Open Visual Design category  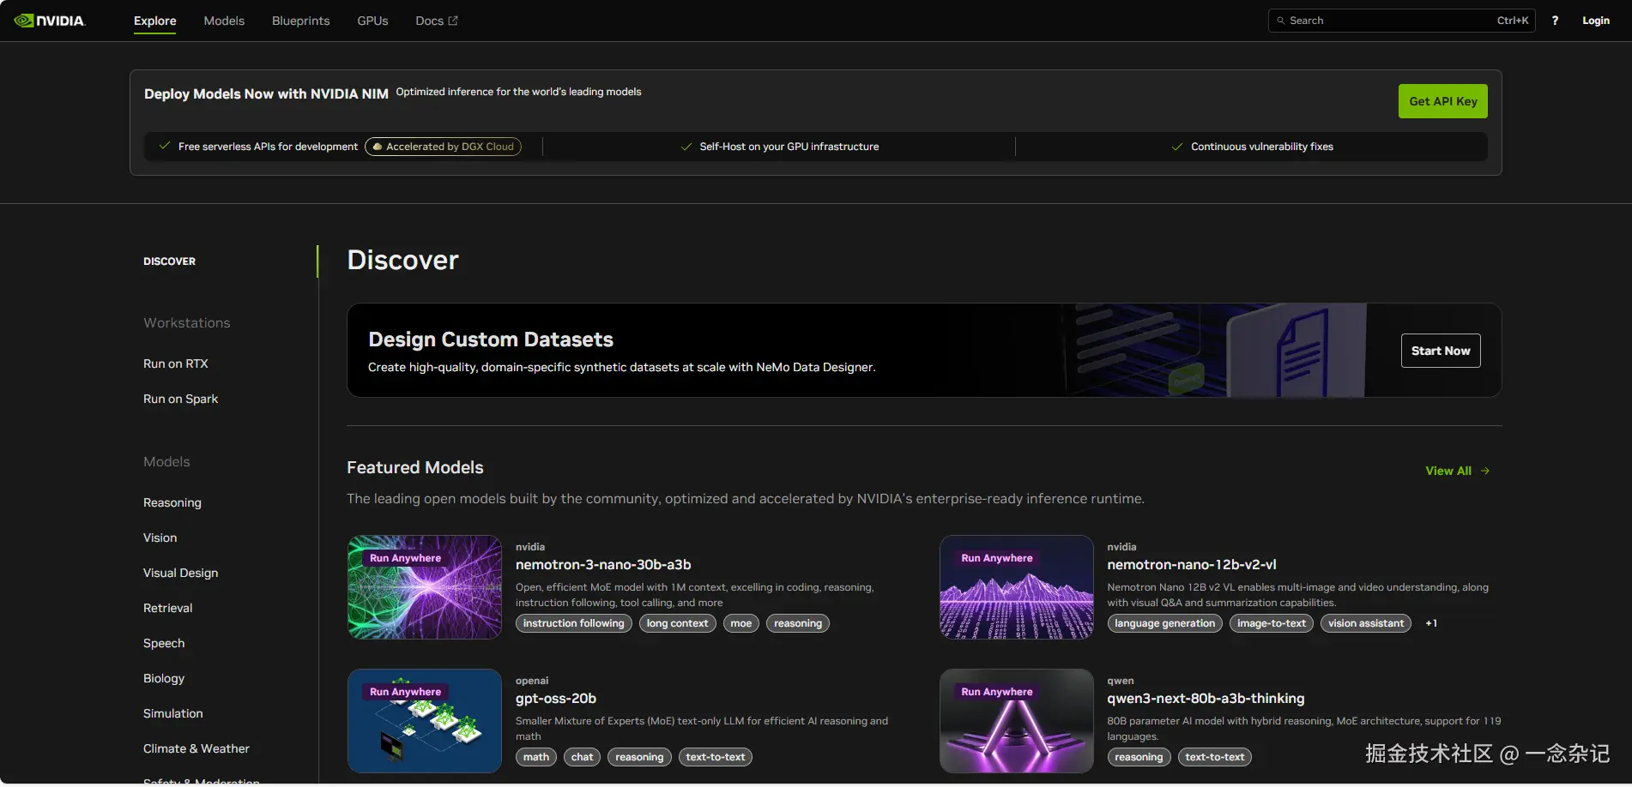pos(181,573)
